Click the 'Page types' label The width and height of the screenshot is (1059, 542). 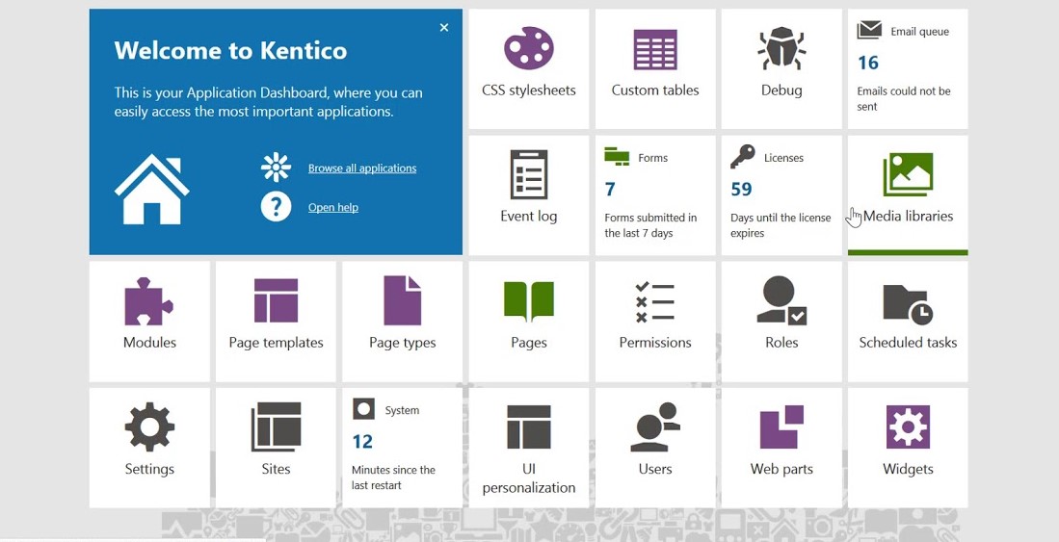pos(403,343)
